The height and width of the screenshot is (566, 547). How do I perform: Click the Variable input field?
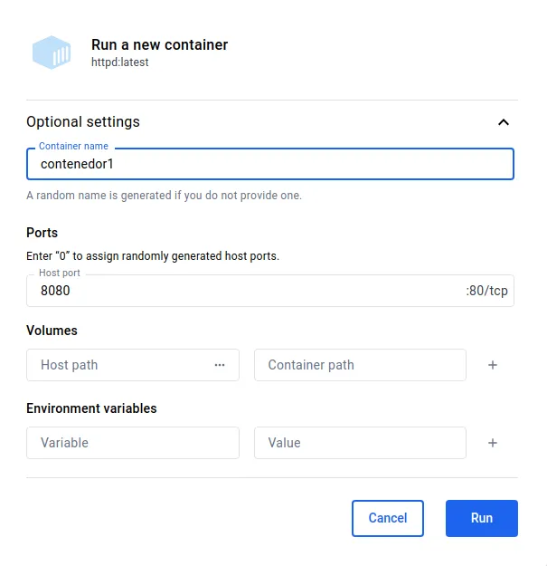pyautogui.click(x=133, y=443)
